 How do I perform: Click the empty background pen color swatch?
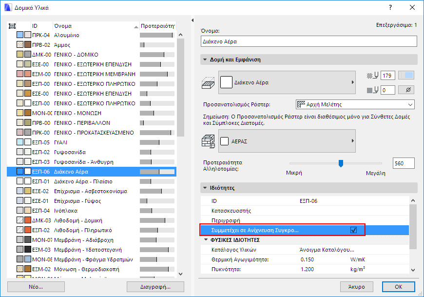coord(406,90)
